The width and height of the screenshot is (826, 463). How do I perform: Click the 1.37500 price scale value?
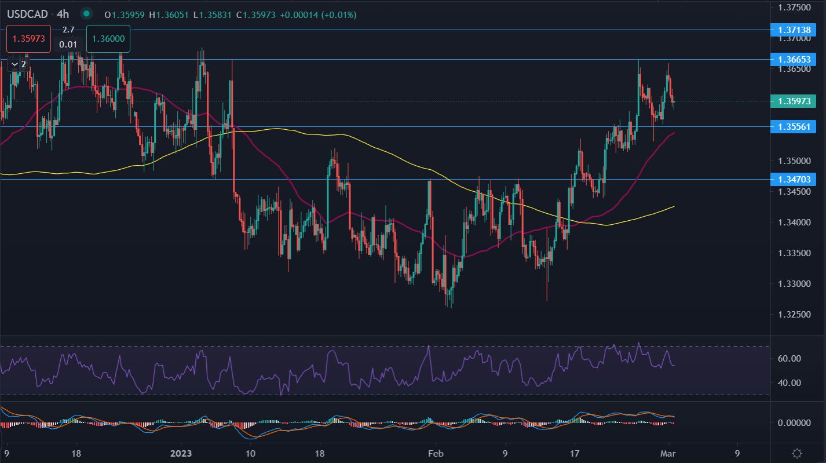click(x=794, y=8)
